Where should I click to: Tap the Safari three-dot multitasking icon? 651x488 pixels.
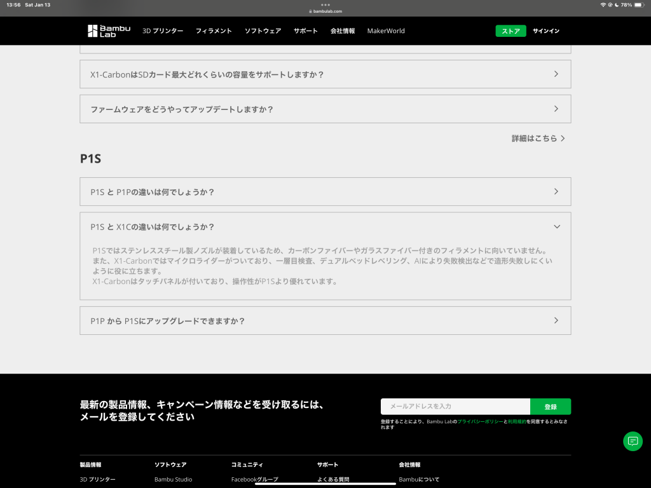point(325,4)
